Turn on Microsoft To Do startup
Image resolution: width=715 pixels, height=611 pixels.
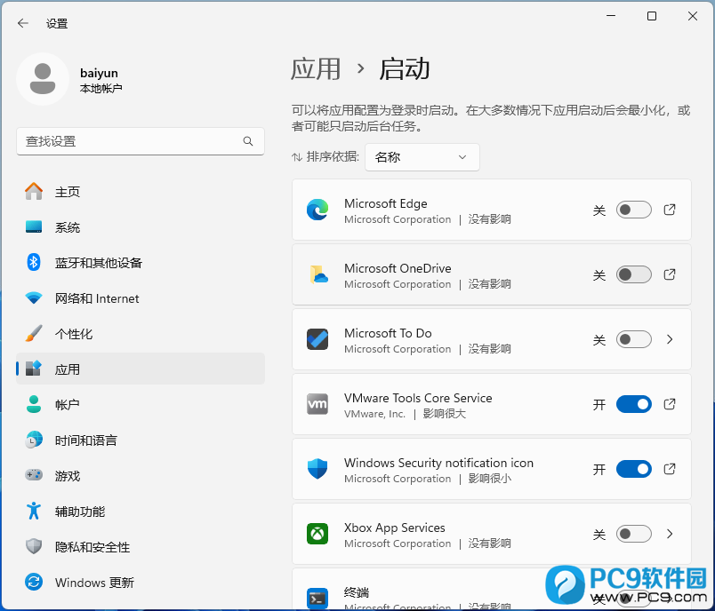[x=634, y=339]
